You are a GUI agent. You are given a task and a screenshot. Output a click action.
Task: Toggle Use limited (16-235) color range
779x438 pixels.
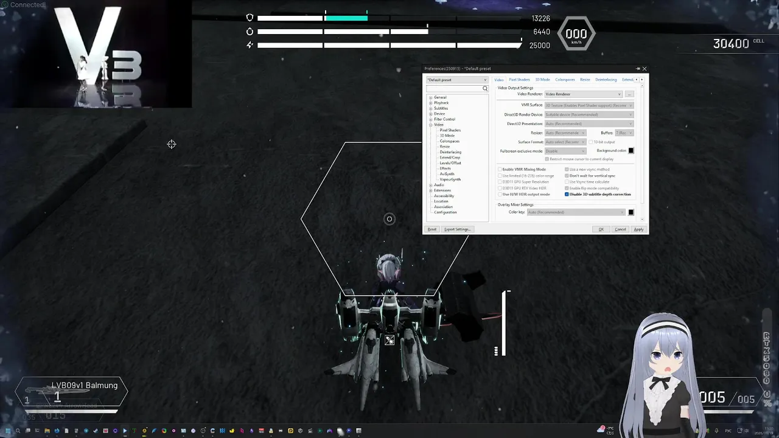point(500,176)
